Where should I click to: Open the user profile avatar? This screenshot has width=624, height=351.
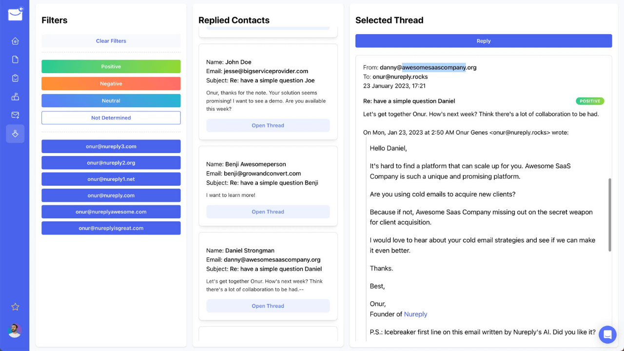(15, 330)
